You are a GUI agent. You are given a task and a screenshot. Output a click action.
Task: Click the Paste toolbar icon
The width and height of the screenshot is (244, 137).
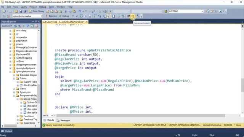(74, 11)
